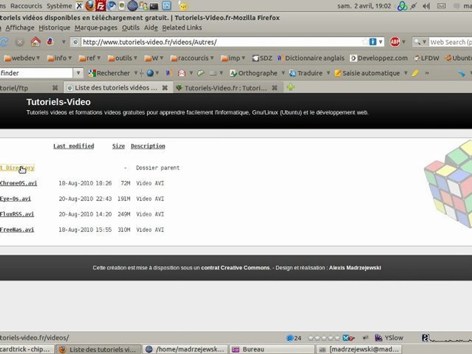This screenshot has width=472, height=354.
Task: Expand Google toolbar search box dropdown
Action: tap(78, 73)
